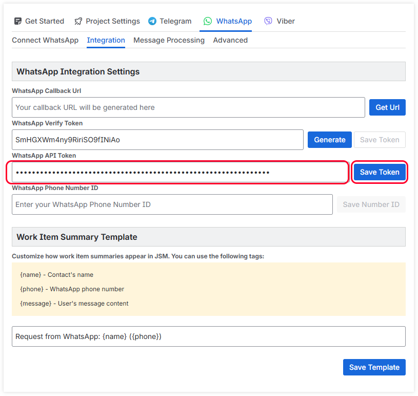Select the Integration sub-tab
Viewport: 418px width, 396px height.
106,40
